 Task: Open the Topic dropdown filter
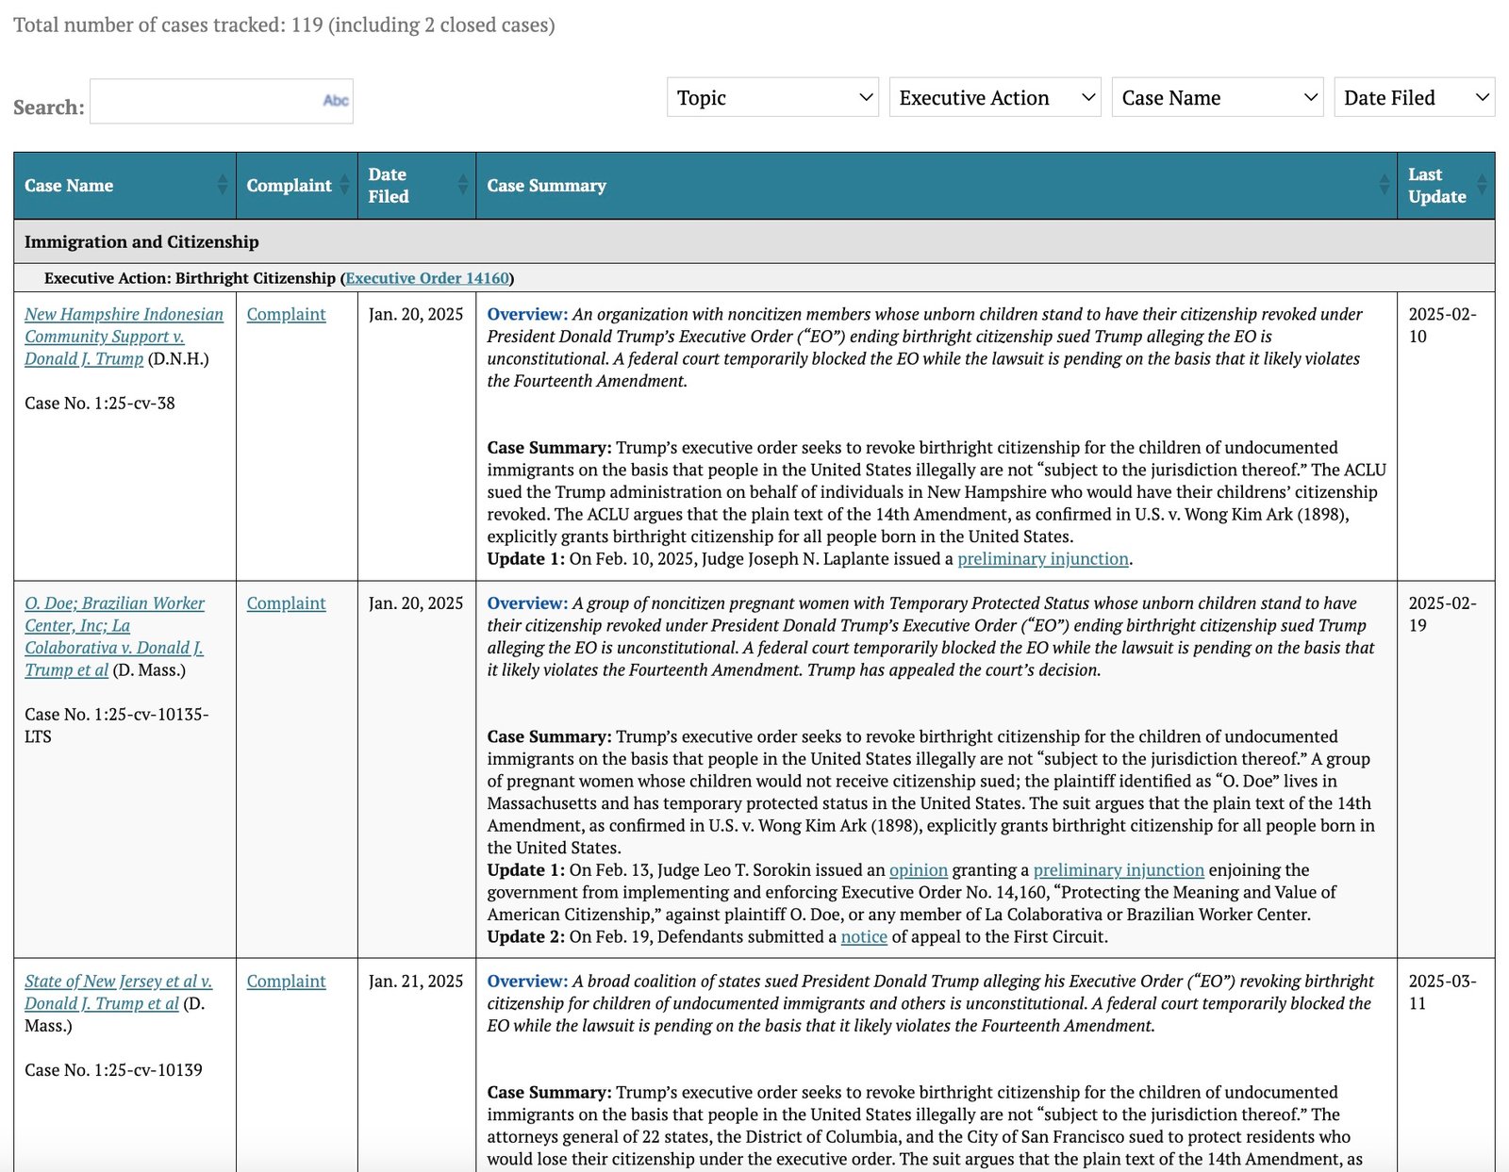772,97
